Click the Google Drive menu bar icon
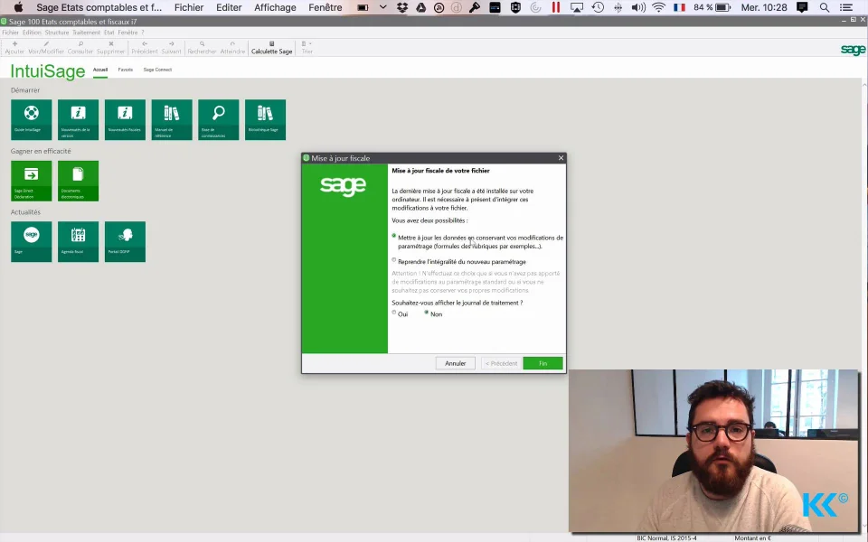 click(420, 8)
